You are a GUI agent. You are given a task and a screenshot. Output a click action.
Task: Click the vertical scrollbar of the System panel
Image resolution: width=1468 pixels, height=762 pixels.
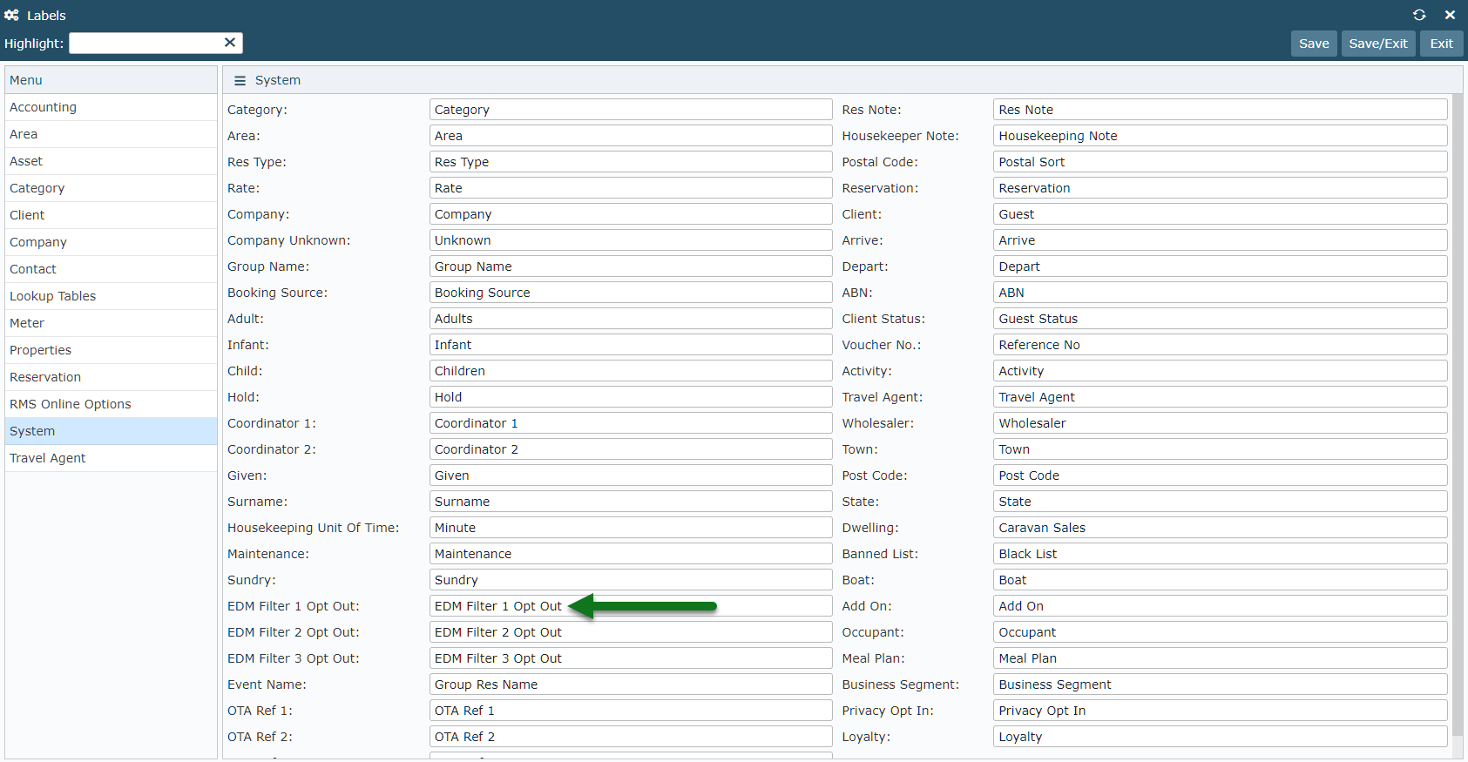1458,415
